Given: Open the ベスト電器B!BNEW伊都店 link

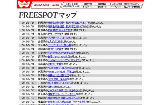Looking at the screenshot, I should pos(61,68).
